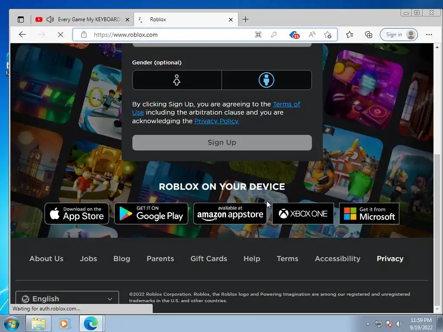This screenshot has width=443, height=332.
Task: Start Read Aloud from the address bar
Action: click(312, 35)
